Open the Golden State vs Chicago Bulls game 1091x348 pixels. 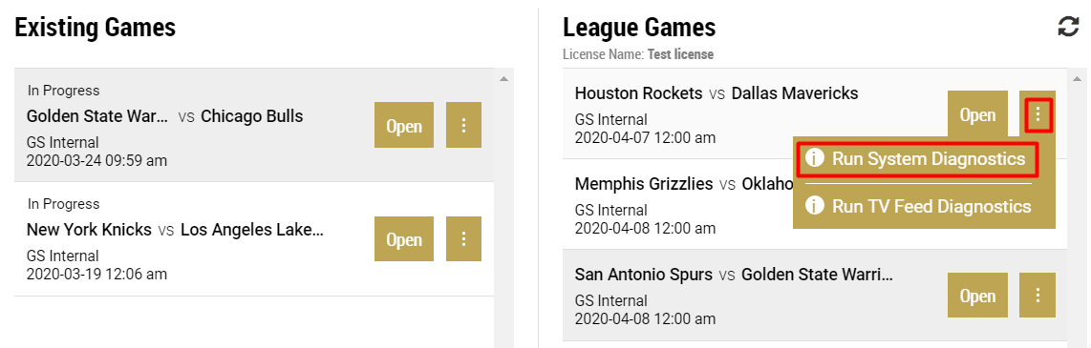404,125
